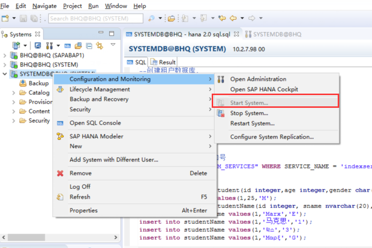Image resolution: width=372 pixels, height=248 pixels.
Task: Click the Link with Editor arrows icon
Action: pyautogui.click(x=99, y=46)
